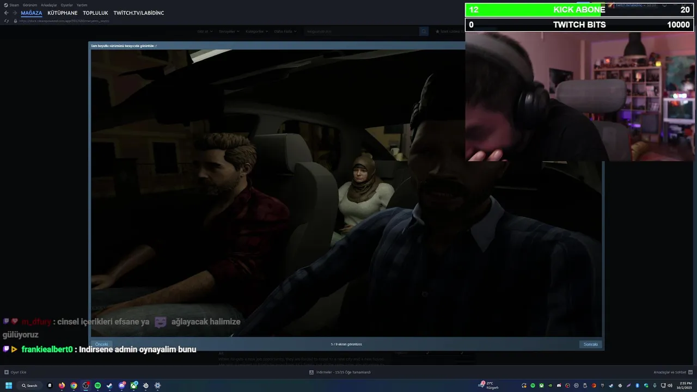Click the taskbar Search box
The width and height of the screenshot is (697, 392).
point(29,385)
